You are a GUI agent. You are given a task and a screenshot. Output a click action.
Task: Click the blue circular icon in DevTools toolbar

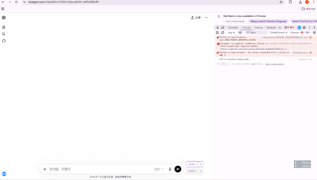(x=299, y=27)
